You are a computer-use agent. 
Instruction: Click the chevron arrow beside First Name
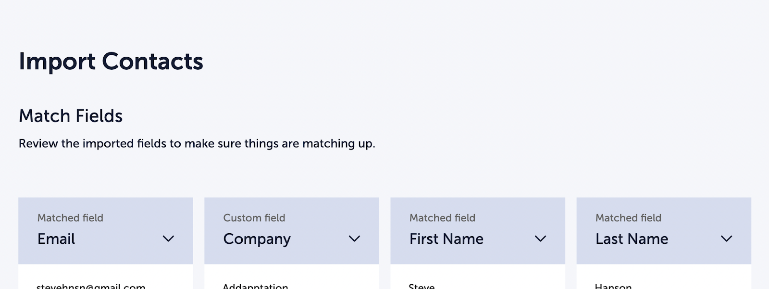point(540,239)
